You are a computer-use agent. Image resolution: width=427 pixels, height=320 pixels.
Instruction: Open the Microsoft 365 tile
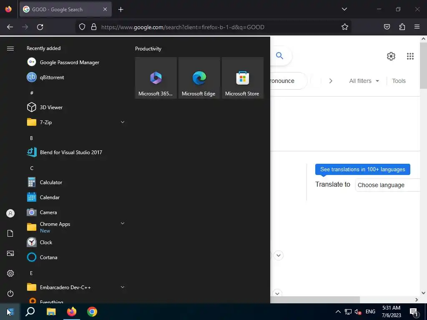tap(156, 78)
